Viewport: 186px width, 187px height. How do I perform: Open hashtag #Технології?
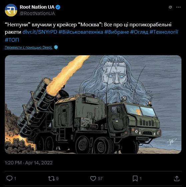[164, 32]
